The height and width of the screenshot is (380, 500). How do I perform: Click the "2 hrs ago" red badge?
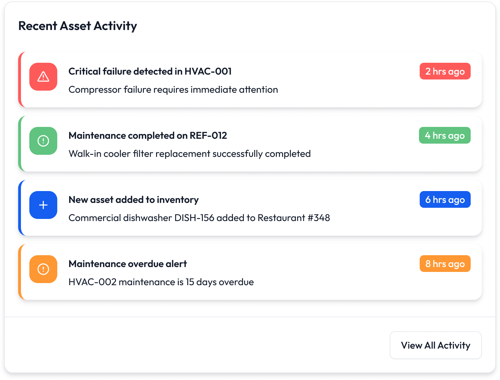(x=445, y=71)
